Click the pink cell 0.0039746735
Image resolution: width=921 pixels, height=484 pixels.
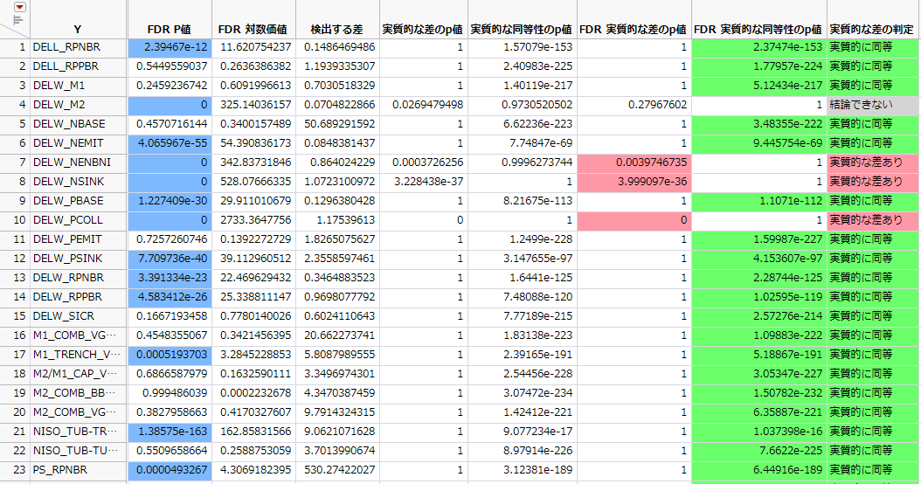pos(634,162)
